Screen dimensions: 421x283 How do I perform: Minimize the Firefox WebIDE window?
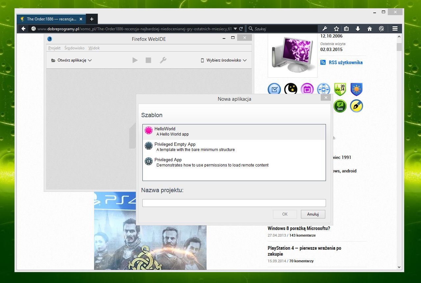[x=224, y=38]
